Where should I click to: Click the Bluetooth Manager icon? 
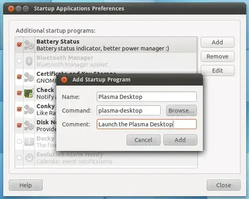pos(29,61)
